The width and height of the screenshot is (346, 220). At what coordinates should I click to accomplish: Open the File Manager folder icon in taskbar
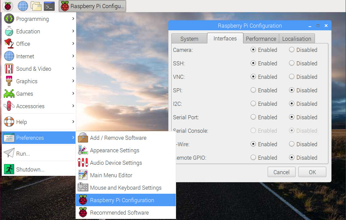pyautogui.click(x=36, y=6)
